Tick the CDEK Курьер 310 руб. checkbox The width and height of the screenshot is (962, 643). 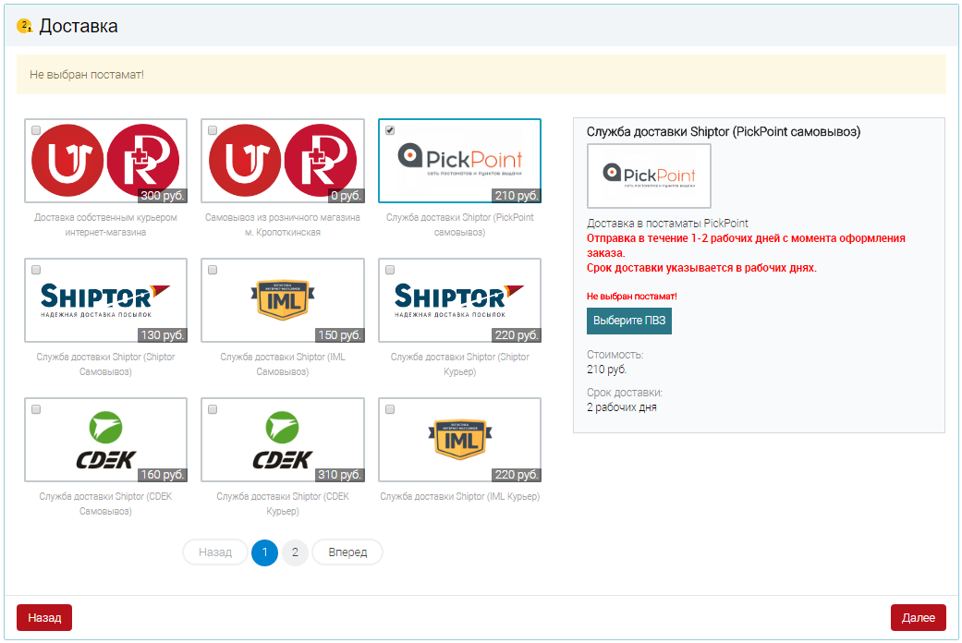tap(213, 409)
